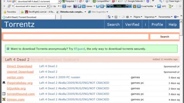The width and height of the screenshot is (184, 103).
Task: Click 'Left 4 Dead 2 2009 PC russian' title
Action: (60, 77)
